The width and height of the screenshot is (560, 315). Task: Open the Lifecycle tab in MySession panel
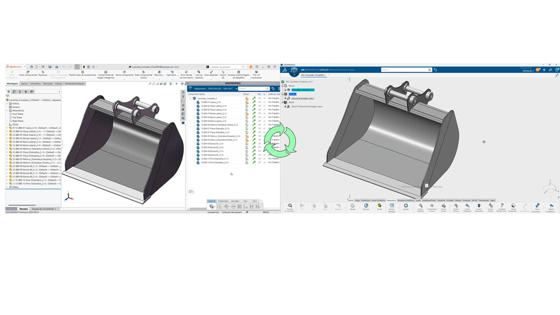(x=212, y=201)
